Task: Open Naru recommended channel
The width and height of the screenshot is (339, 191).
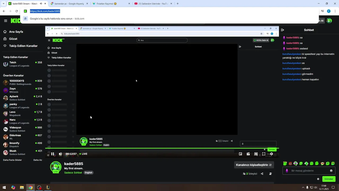Action: pyautogui.click(x=23, y=121)
